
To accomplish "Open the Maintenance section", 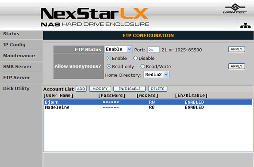I will click(x=19, y=56).
